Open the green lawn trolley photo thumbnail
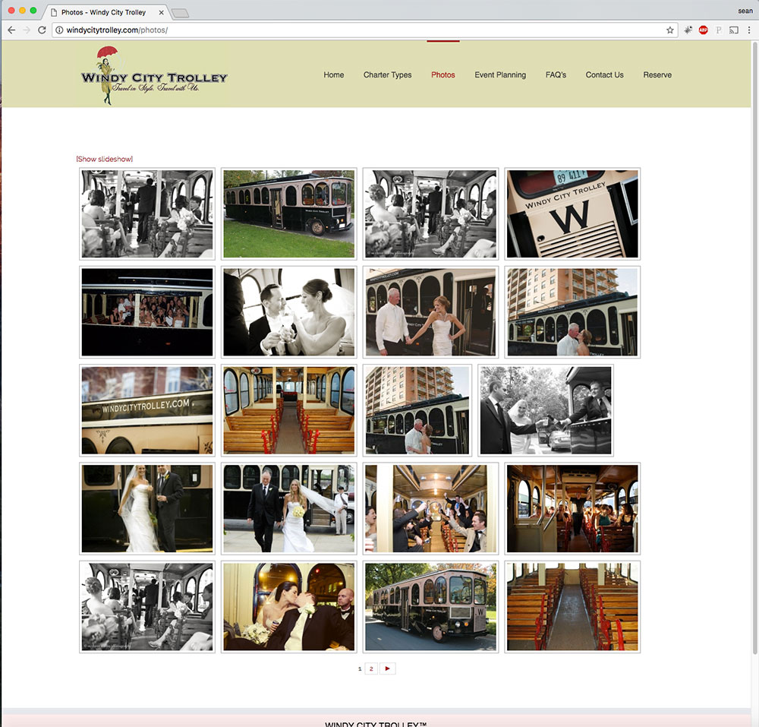Viewport: 759px width, 727px height. click(x=288, y=213)
